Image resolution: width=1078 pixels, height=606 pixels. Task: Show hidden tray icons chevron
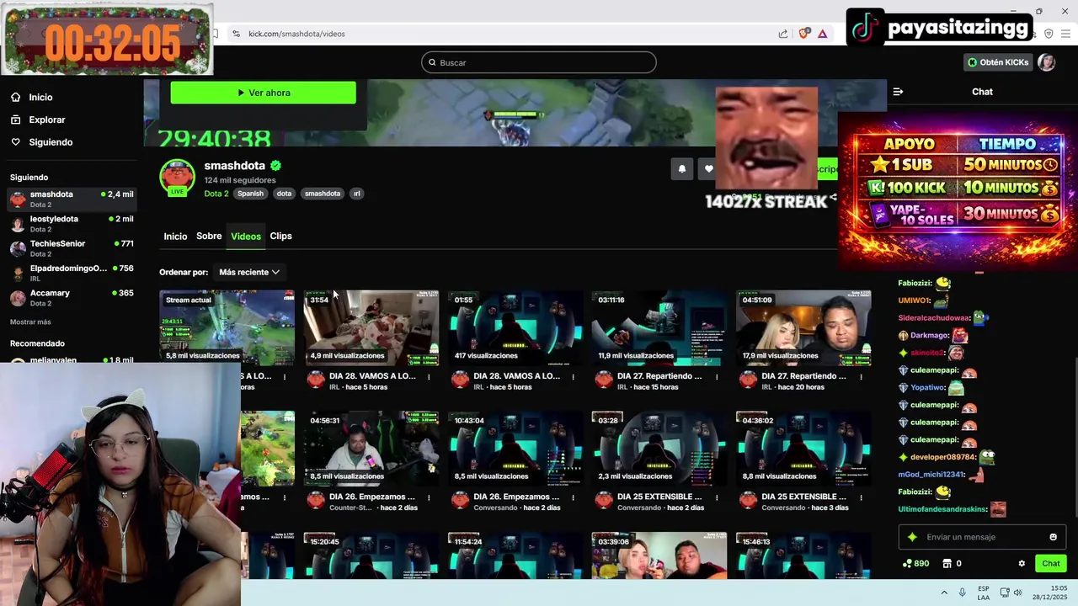[943, 593]
